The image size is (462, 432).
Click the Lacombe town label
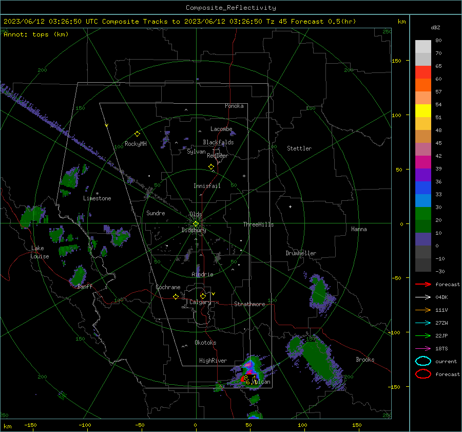[x=221, y=129]
